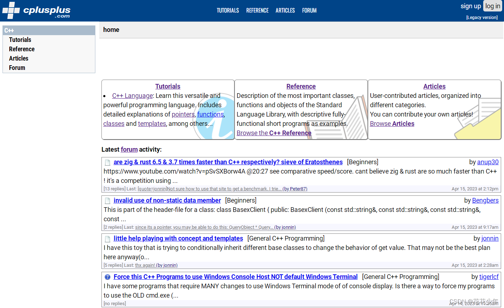Select Articles in the C++ sidebar
Image resolution: width=504 pixels, height=308 pixels.
point(19,58)
